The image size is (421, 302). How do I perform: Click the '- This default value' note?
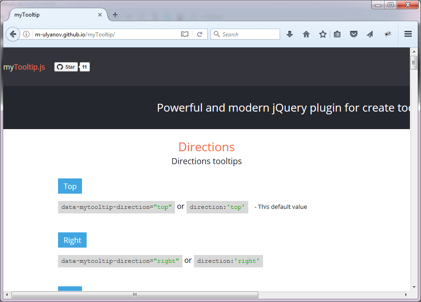coord(281,207)
